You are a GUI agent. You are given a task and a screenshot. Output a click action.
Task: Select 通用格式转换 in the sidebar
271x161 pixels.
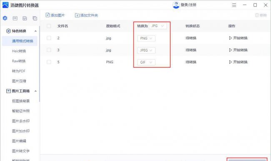pyautogui.click(x=20, y=41)
